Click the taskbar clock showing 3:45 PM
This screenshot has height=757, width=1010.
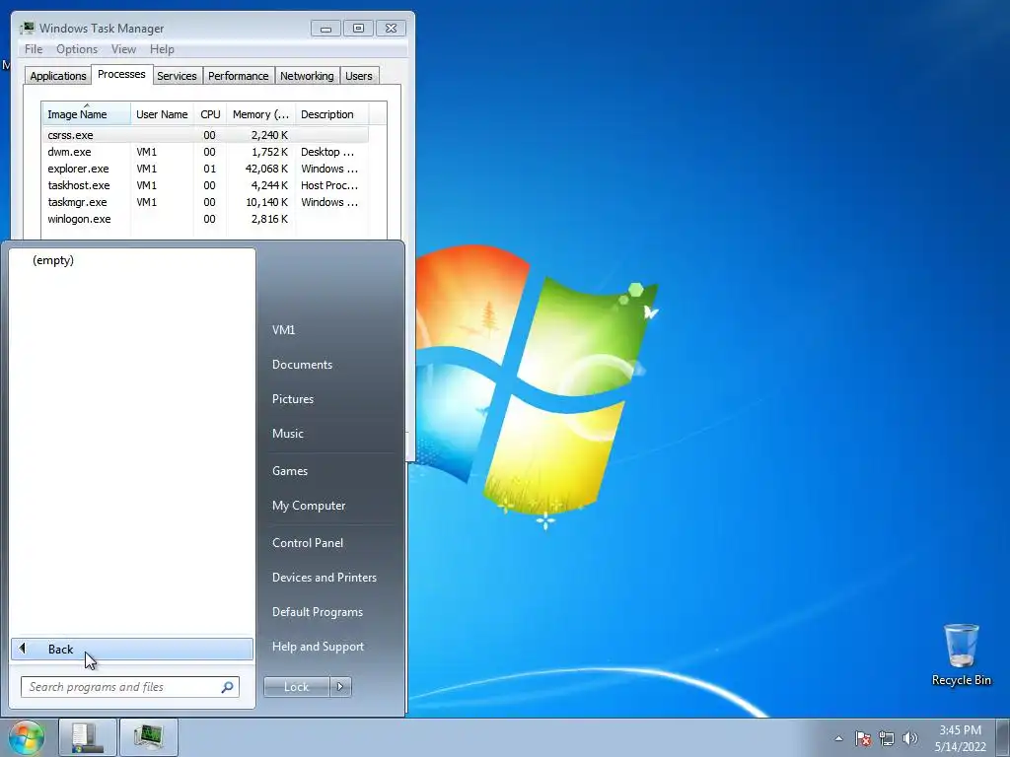point(961,738)
